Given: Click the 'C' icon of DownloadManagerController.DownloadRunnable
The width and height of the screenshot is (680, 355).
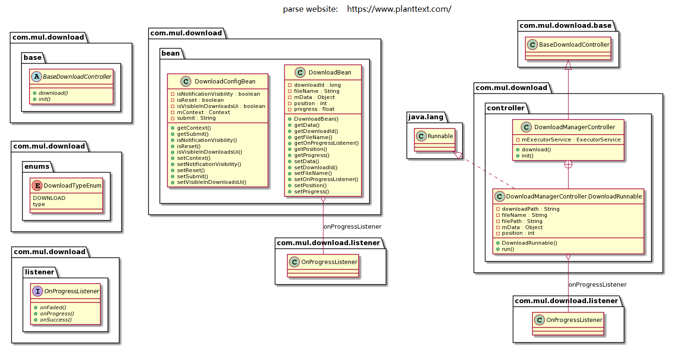Looking at the screenshot, I should [500, 196].
